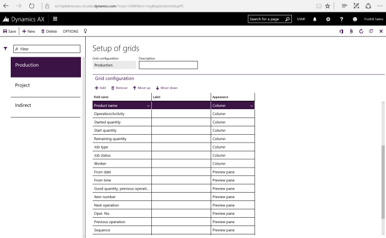Select the Operation/Activity row
This screenshot has width=386, height=238.
pos(173,114)
